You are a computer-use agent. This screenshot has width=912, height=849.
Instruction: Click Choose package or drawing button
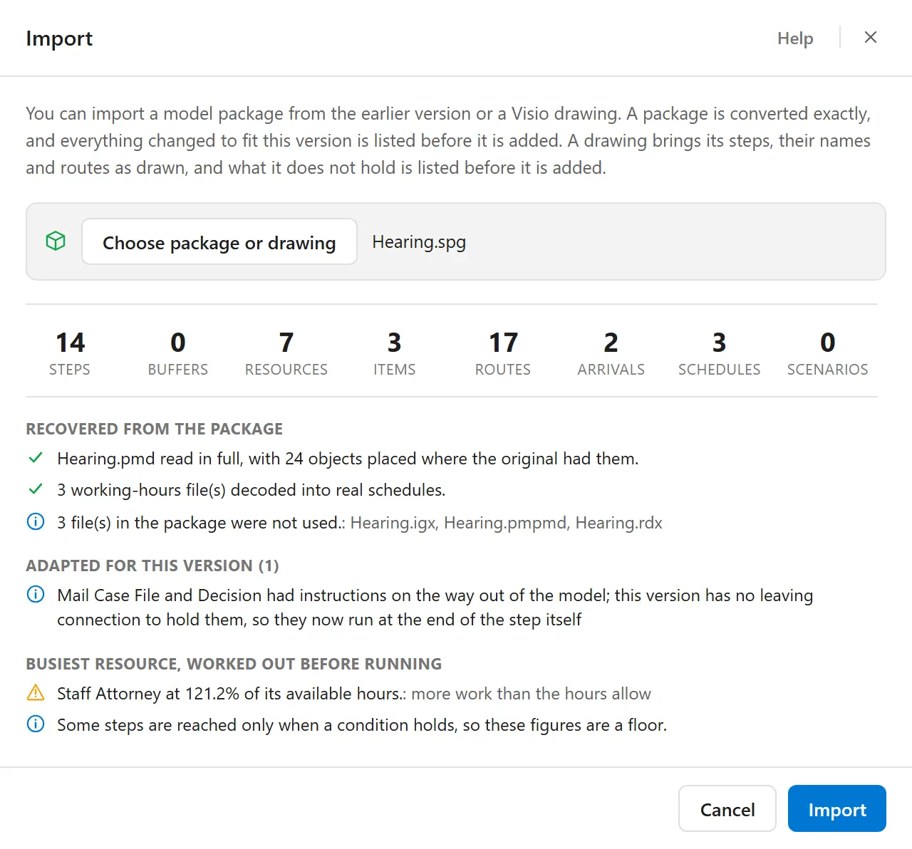(x=219, y=242)
